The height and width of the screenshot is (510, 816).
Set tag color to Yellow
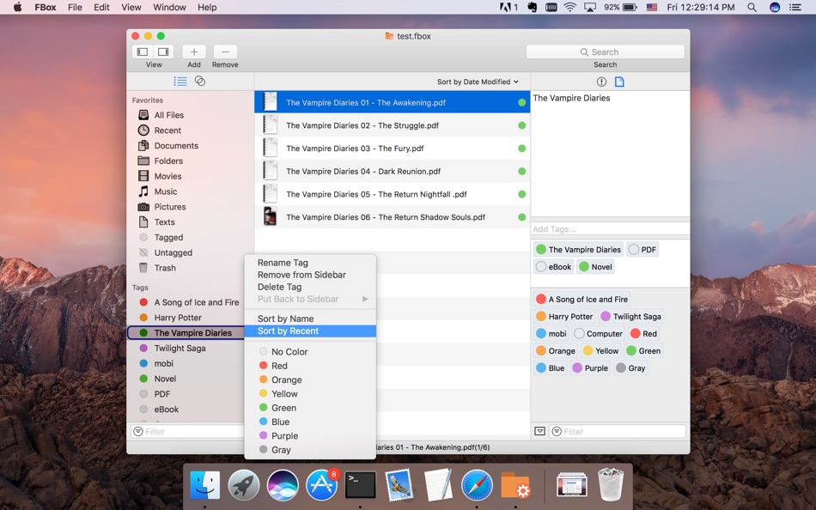[x=310, y=394]
